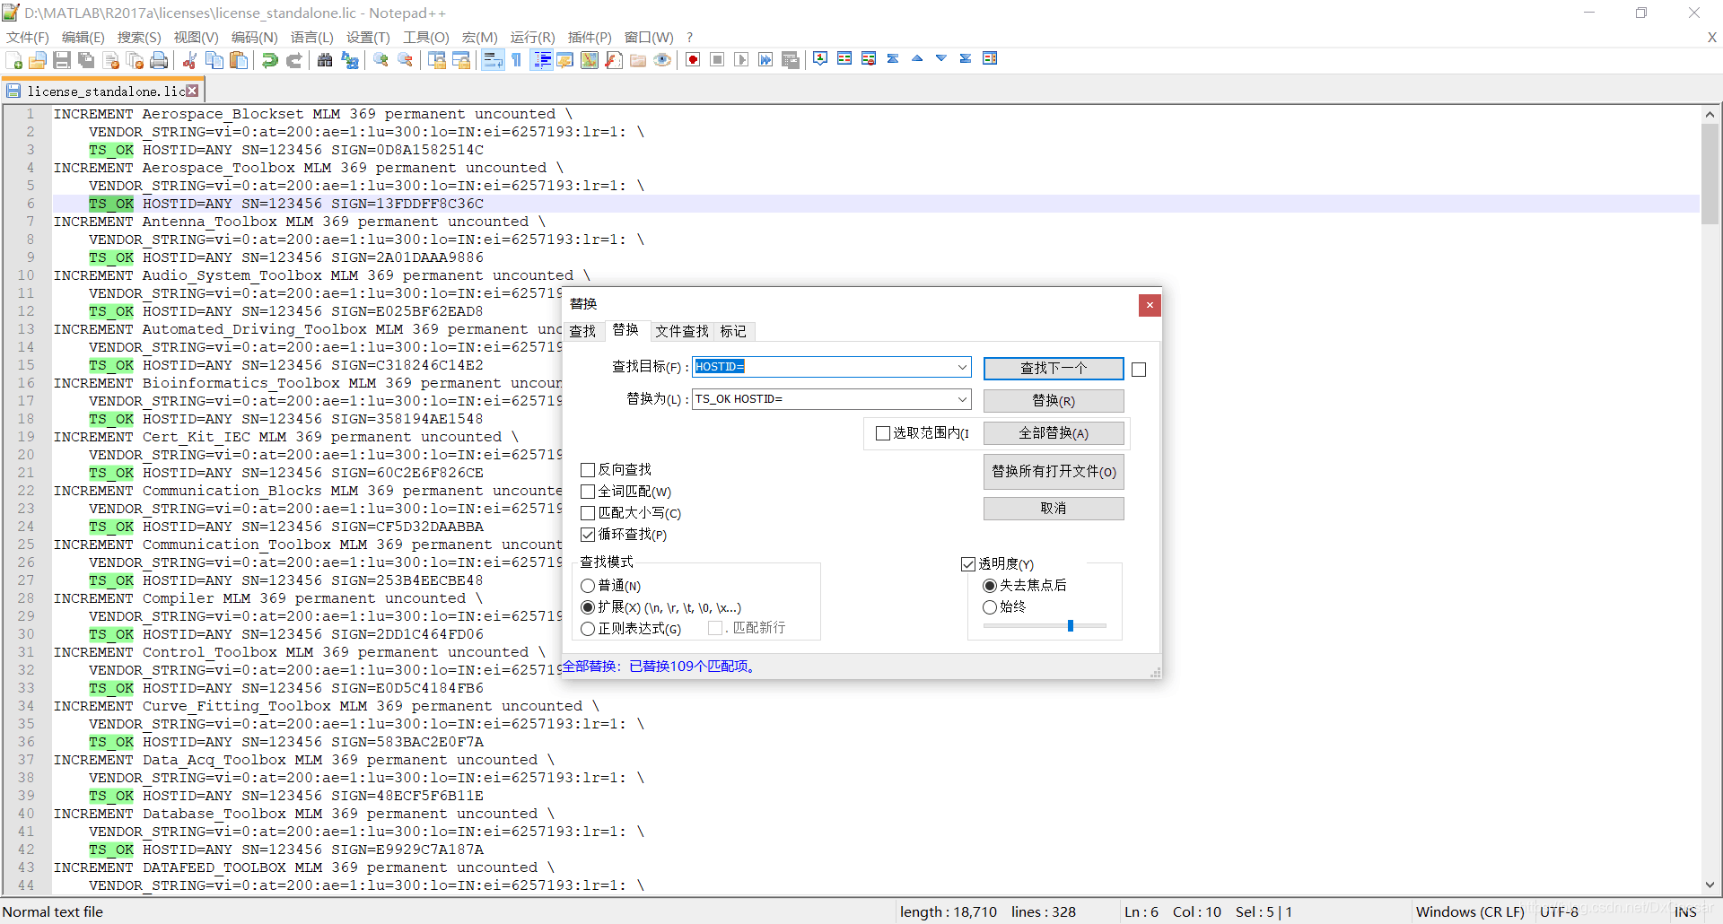This screenshot has height=924, width=1723.
Task: Click the Redo arrow icon
Action: [293, 60]
